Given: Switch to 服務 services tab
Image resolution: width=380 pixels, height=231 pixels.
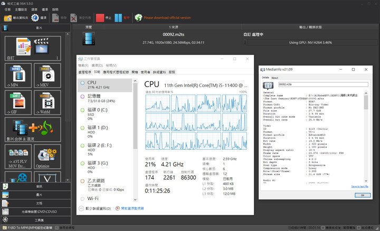Looking at the screenshot, I should tap(172, 72).
